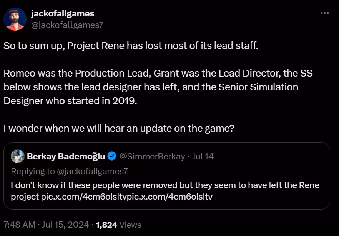Click the 'I wonder when we will hear' line
The image size is (339, 236).
(119, 128)
